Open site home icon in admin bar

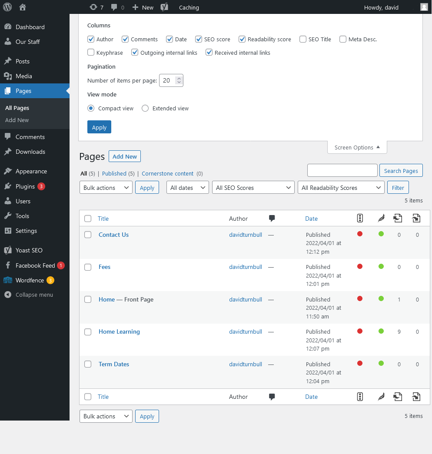pyautogui.click(x=23, y=7)
